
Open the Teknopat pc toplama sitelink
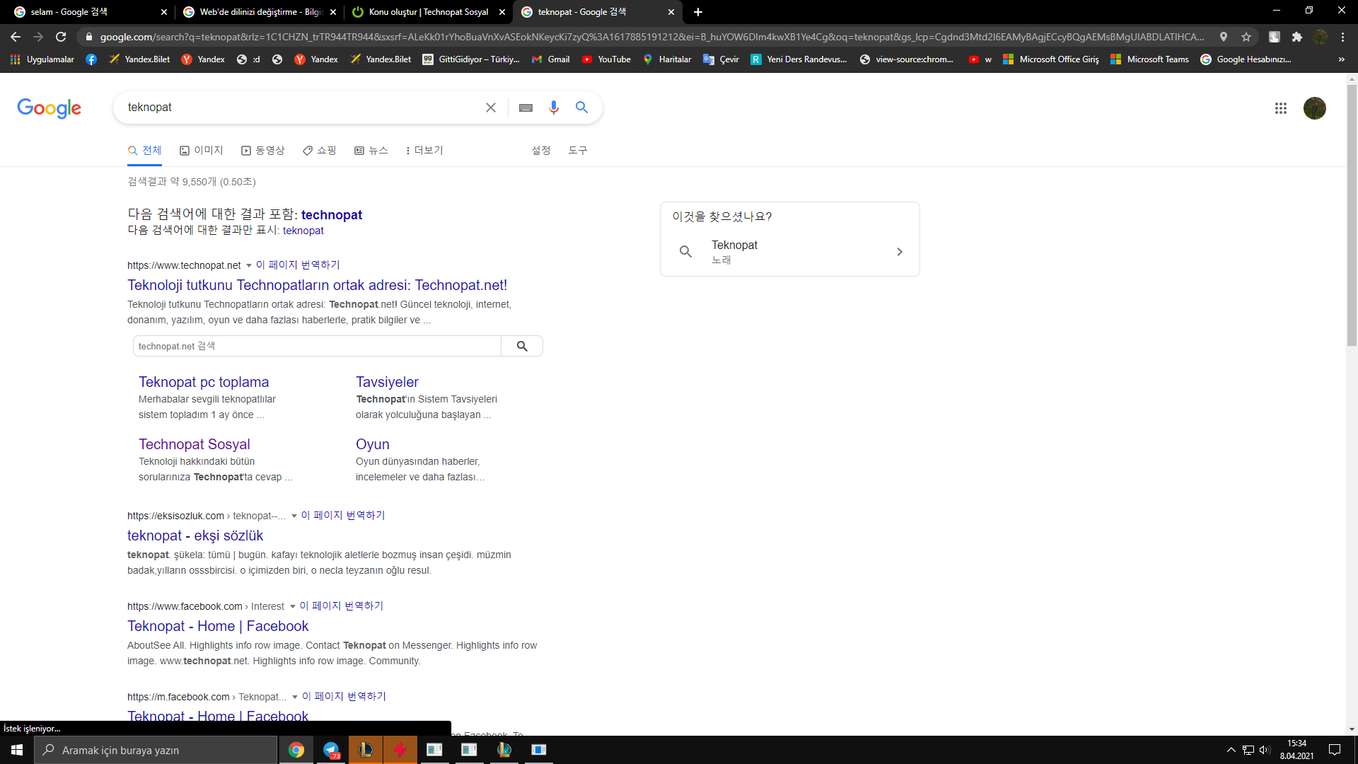pos(204,382)
